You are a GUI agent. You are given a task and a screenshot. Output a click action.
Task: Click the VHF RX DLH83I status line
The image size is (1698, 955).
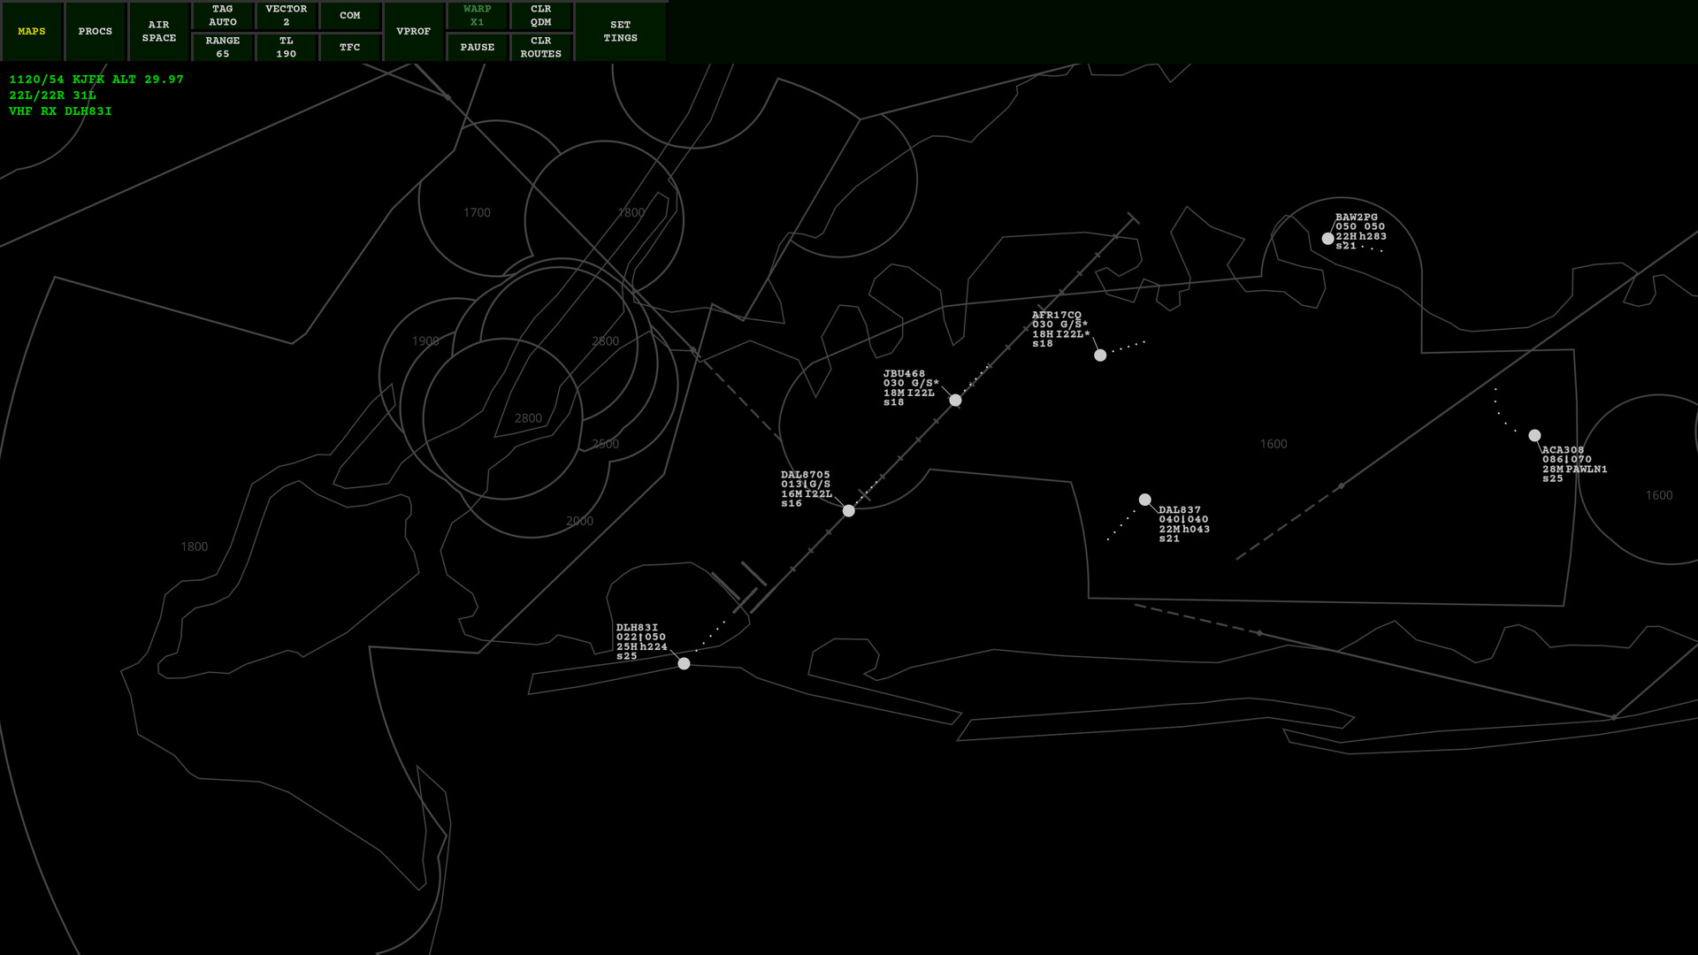tap(60, 111)
